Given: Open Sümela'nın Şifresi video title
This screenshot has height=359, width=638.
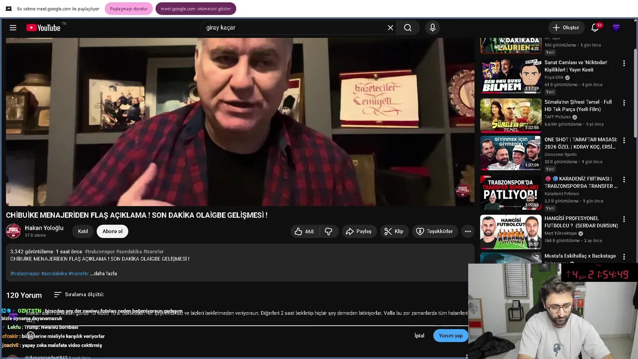Looking at the screenshot, I should click(578, 106).
